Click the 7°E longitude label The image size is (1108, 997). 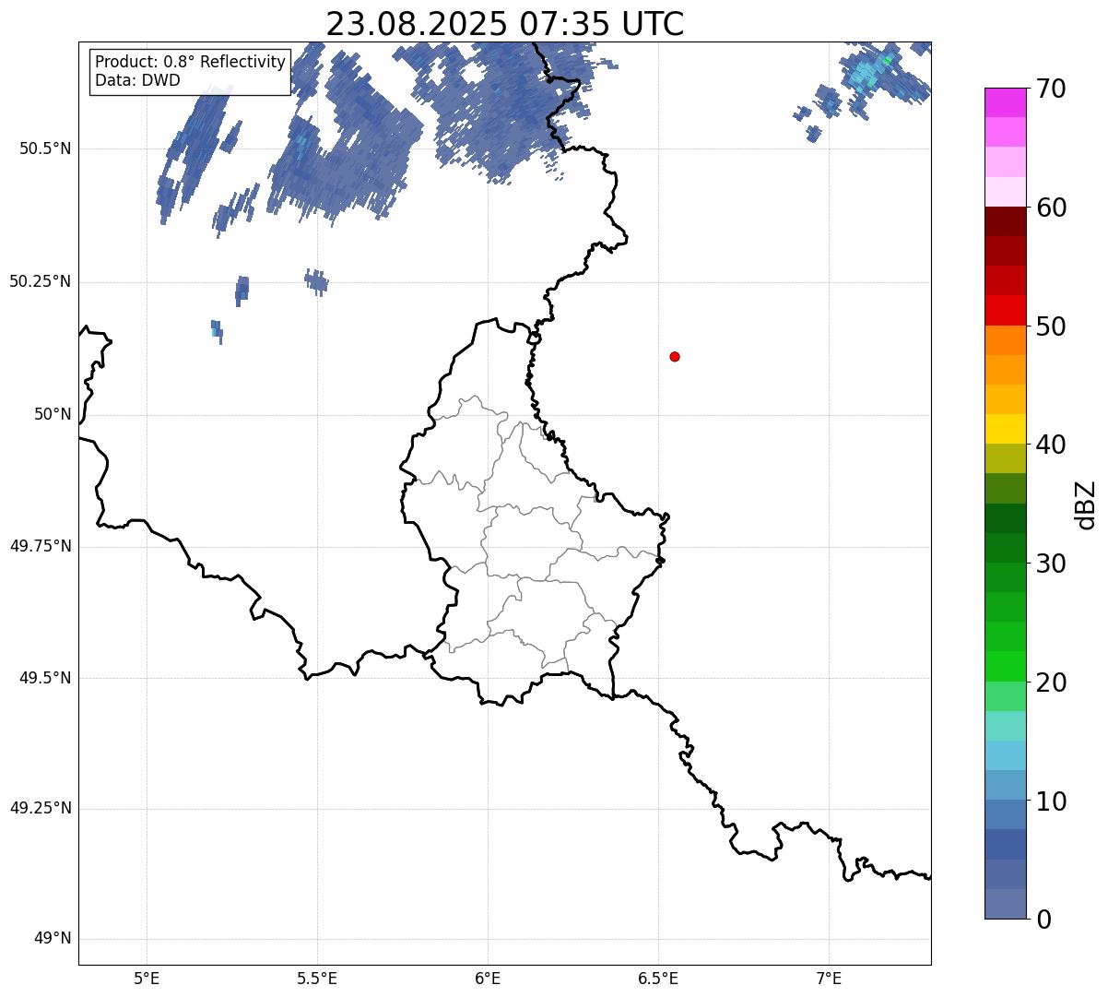pyautogui.click(x=829, y=978)
